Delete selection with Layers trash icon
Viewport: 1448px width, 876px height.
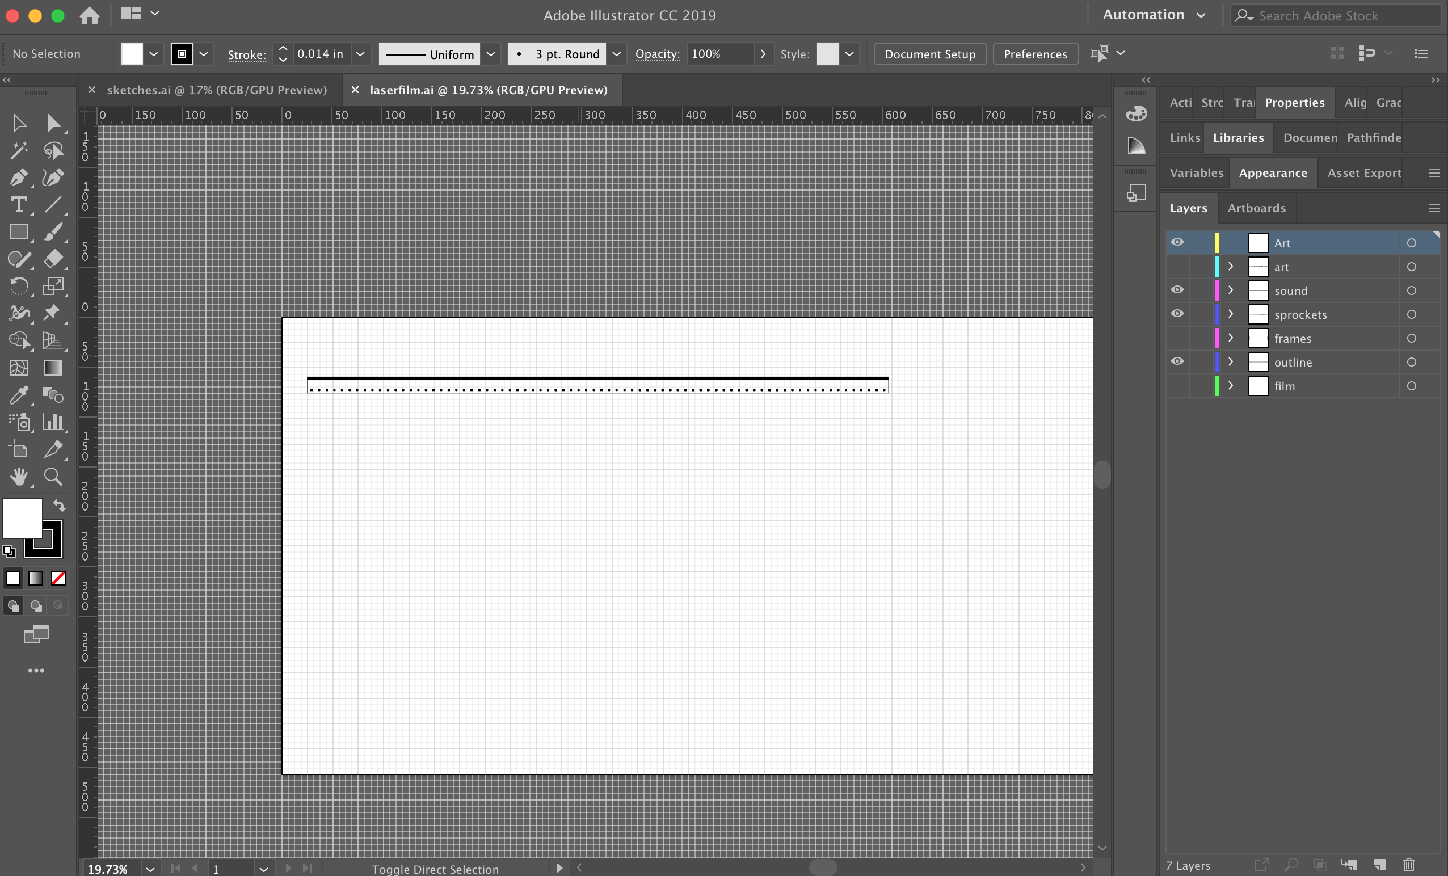point(1409,865)
